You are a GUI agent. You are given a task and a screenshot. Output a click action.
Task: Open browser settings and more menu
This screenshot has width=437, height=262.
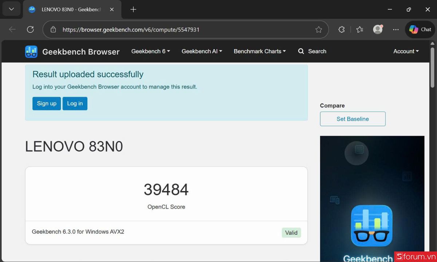click(396, 29)
